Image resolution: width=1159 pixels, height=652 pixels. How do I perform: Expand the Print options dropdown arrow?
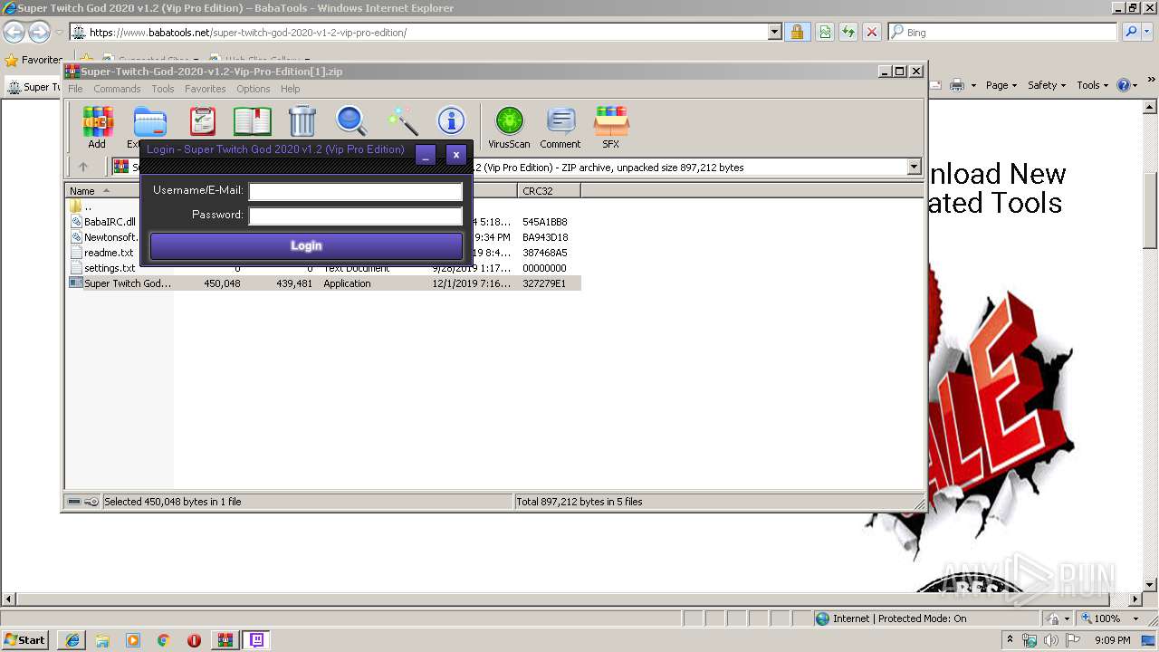click(973, 85)
